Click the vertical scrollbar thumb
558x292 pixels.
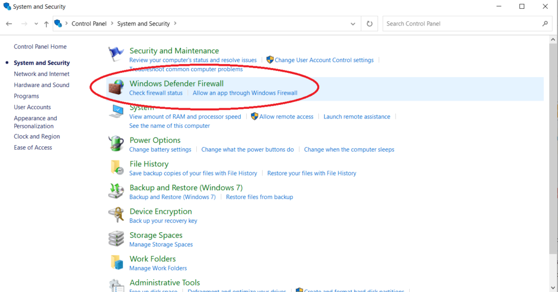tap(553, 148)
